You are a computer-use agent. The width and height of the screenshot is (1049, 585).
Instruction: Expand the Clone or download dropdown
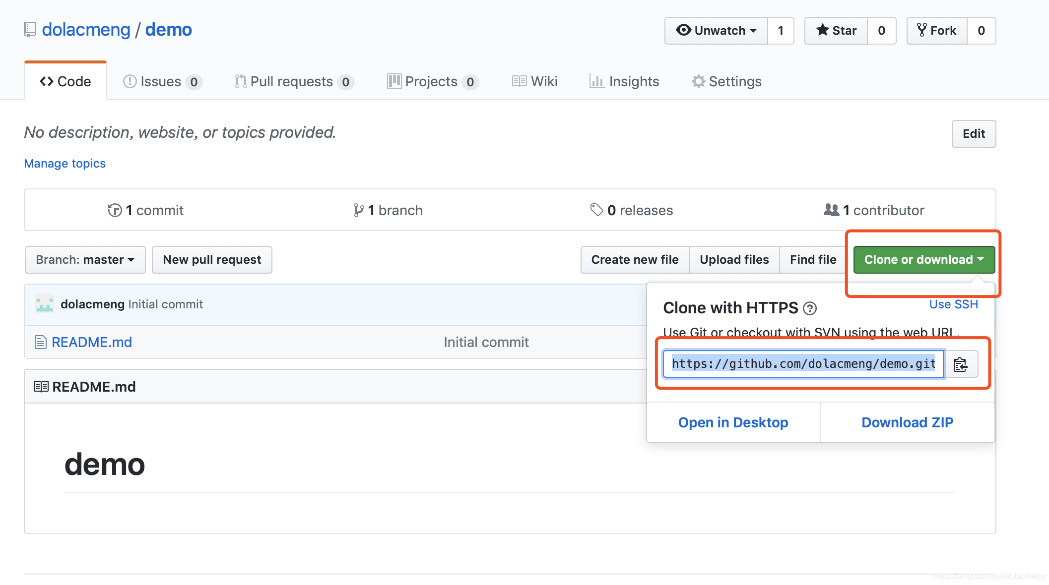coord(925,260)
